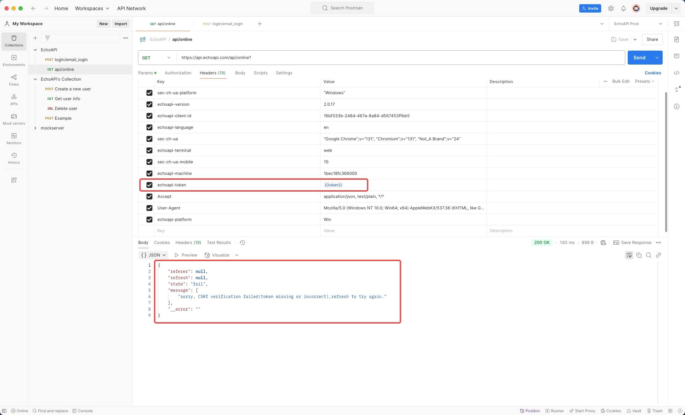Uncheck the echoapi-client-id header
Viewport: 685px width, 415px height.
point(149,116)
